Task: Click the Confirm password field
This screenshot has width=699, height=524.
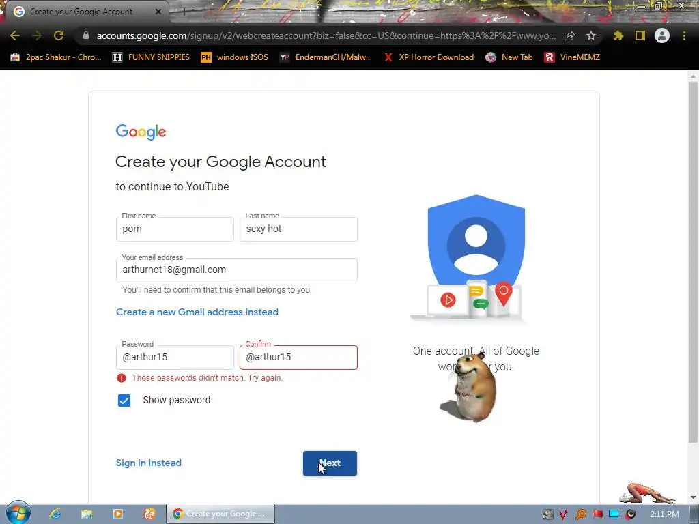Action: tap(298, 358)
